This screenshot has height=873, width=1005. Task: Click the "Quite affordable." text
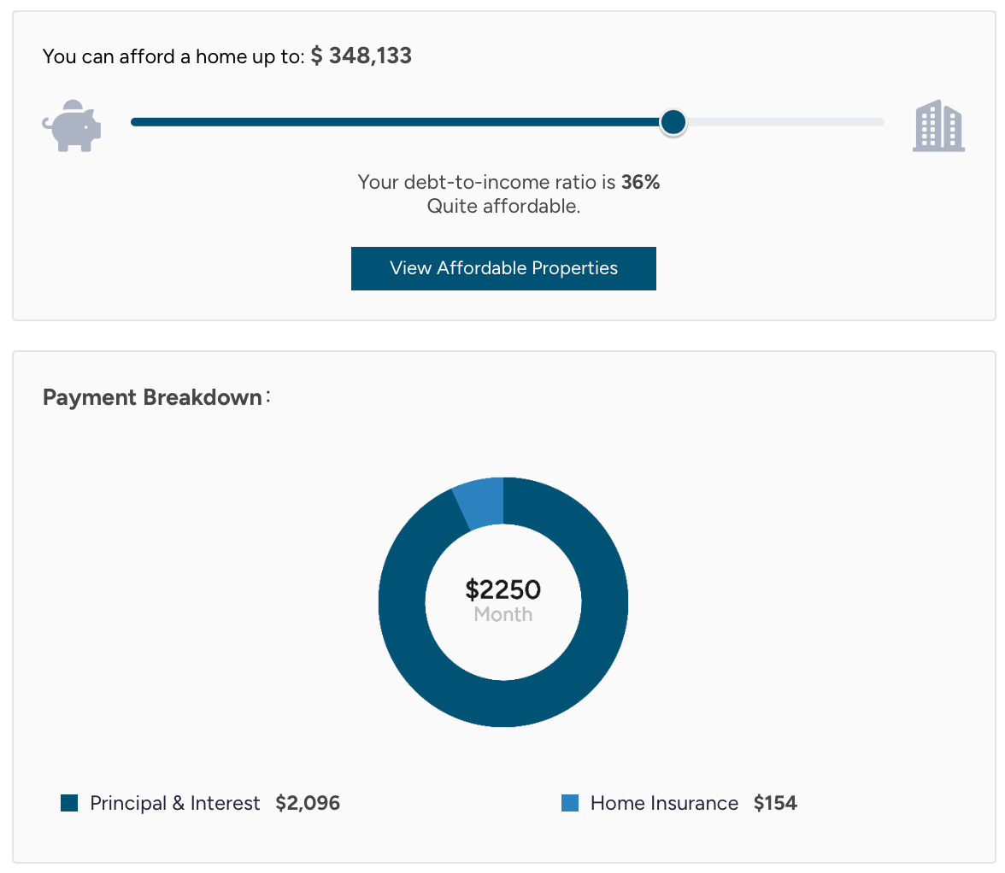(503, 206)
